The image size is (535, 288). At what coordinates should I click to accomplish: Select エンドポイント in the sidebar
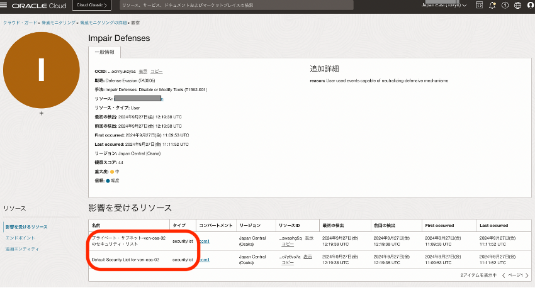(20, 238)
